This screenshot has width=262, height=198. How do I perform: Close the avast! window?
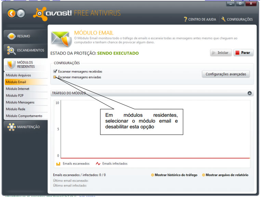(251, 4)
